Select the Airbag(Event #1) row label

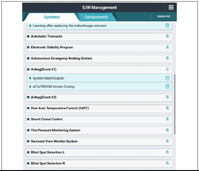point(44,69)
